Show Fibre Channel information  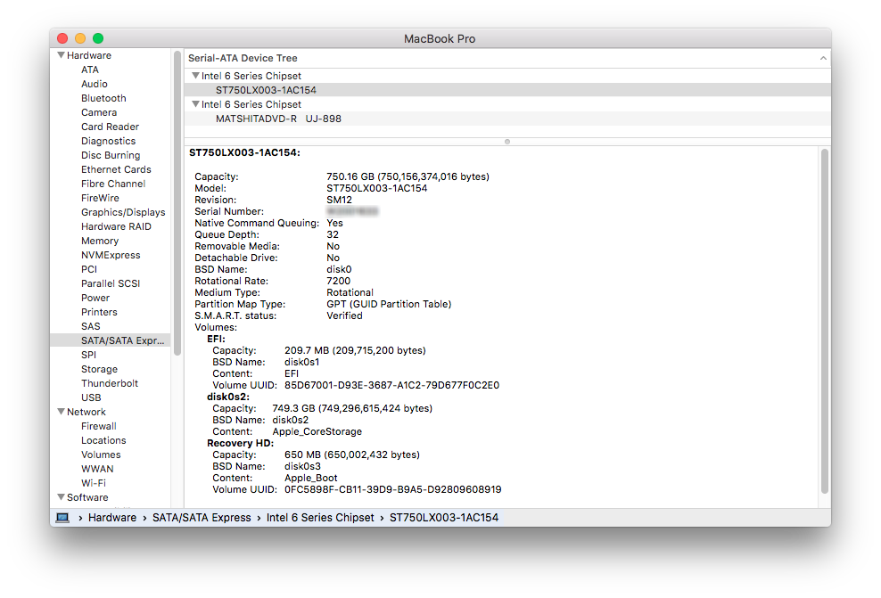(113, 184)
